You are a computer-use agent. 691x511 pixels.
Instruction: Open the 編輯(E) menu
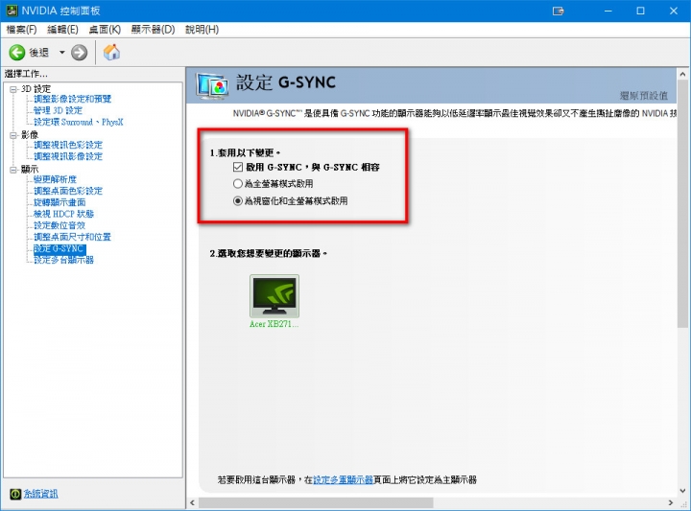pyautogui.click(x=62, y=30)
